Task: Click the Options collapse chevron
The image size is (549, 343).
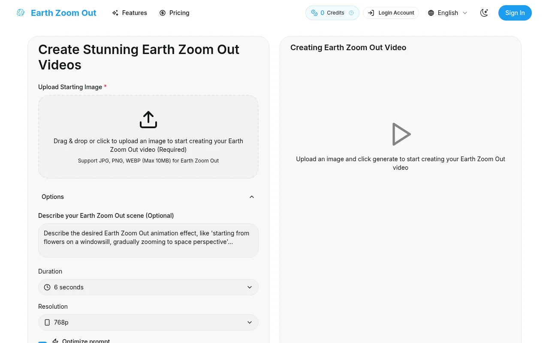Action: click(x=252, y=197)
